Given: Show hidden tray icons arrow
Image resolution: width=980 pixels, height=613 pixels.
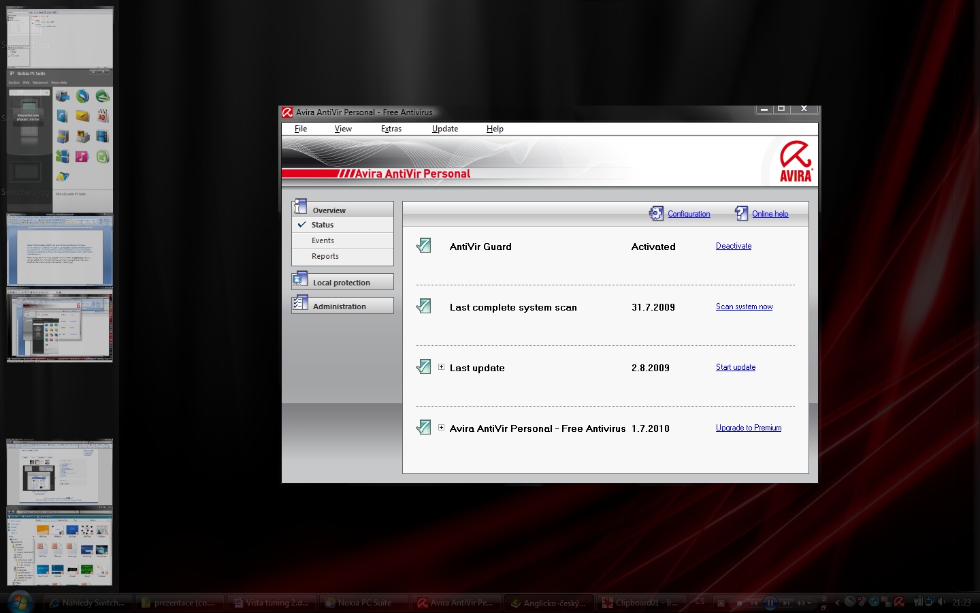Looking at the screenshot, I should (x=838, y=602).
